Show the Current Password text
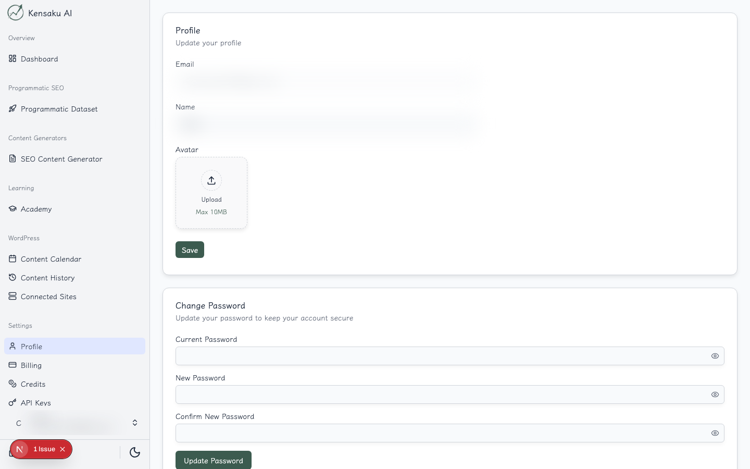The image size is (750, 469). [715, 356]
